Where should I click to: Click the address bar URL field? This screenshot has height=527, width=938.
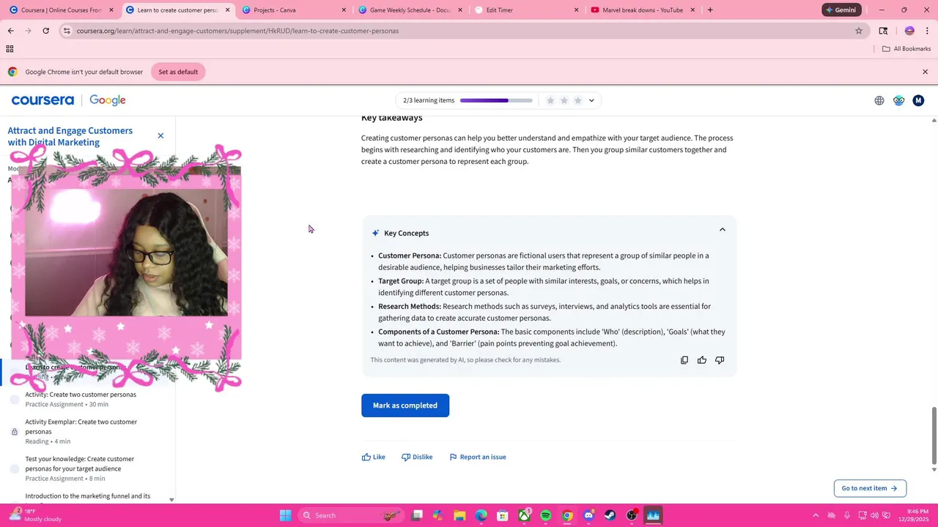[462, 31]
